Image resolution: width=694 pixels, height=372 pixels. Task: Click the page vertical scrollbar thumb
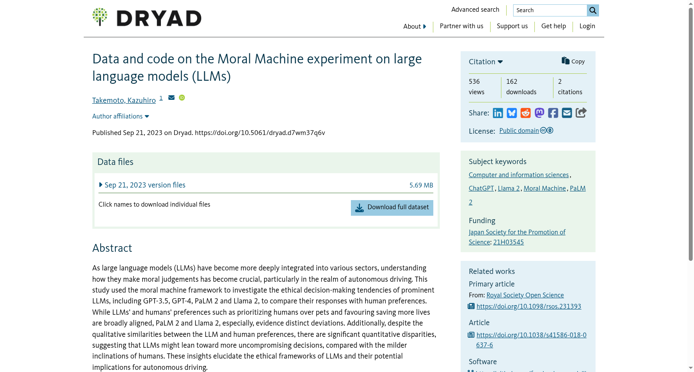[x=691, y=135]
